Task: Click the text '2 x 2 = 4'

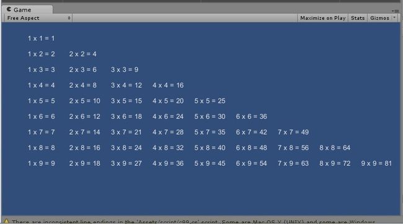Action: [82, 54]
